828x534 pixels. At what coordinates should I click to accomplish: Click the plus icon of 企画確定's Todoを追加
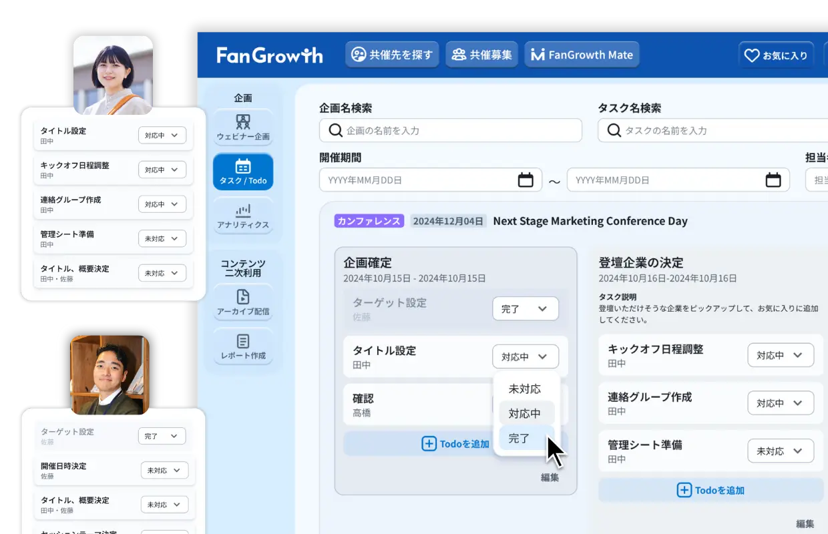(x=429, y=443)
